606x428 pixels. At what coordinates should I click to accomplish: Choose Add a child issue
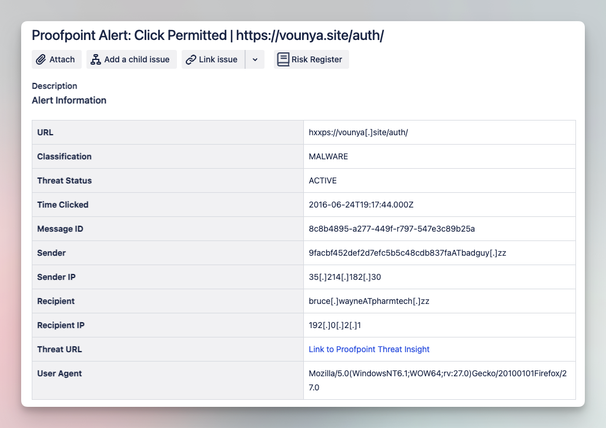132,59
